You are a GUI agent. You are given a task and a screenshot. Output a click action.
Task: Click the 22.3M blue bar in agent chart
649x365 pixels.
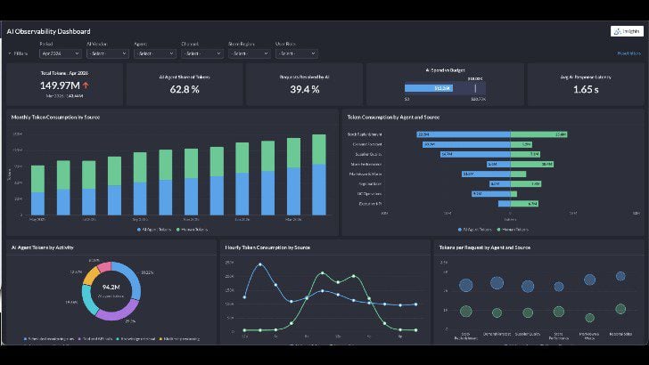464,134
